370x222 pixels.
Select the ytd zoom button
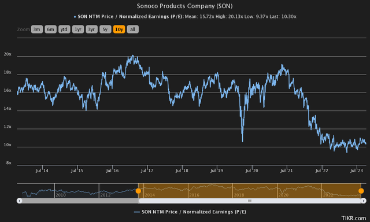[x=64, y=29]
